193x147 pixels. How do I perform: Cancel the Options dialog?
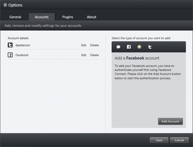179,140
